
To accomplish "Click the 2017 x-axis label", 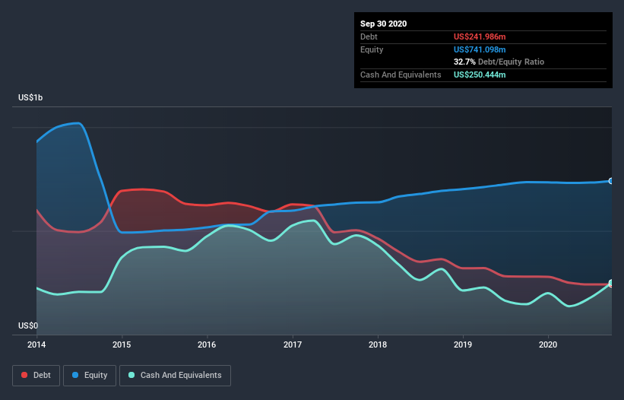I will (x=293, y=344).
